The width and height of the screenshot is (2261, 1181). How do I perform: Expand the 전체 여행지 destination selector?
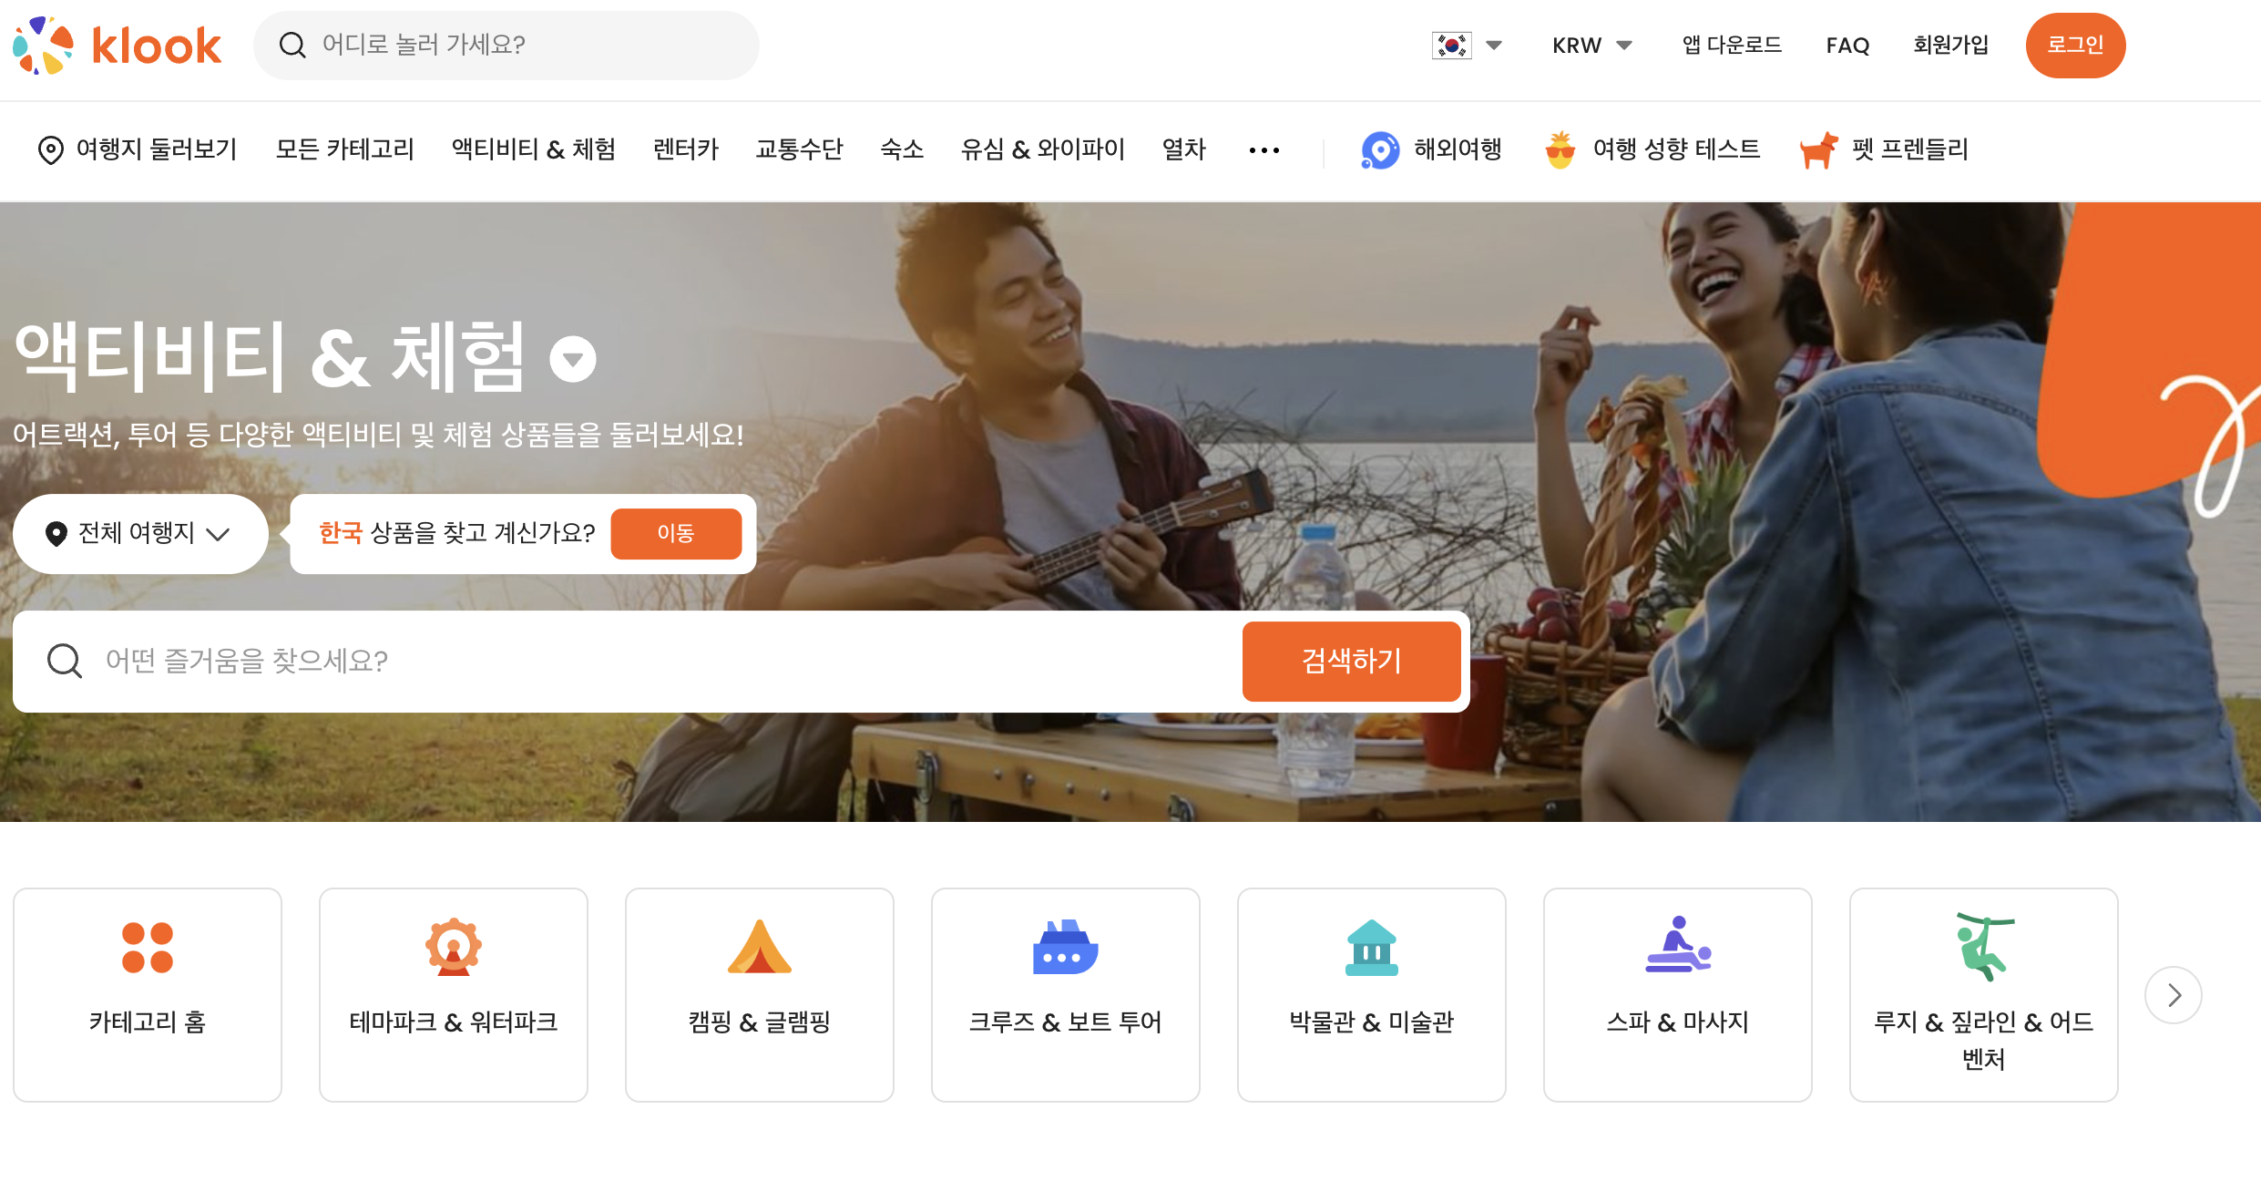pyautogui.click(x=139, y=533)
